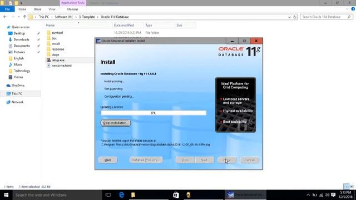Click the 0% installation progress bar
Screen dimensions: 356x200
(x=154, y=113)
